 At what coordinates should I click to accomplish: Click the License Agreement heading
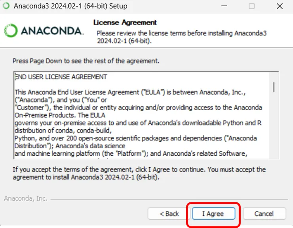click(x=125, y=22)
